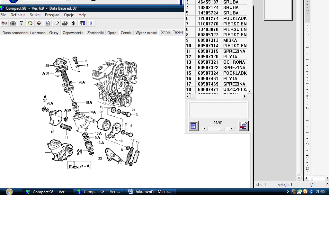Switch to the Zamienniki tab
The width and height of the screenshot is (329, 247).
pos(95,33)
